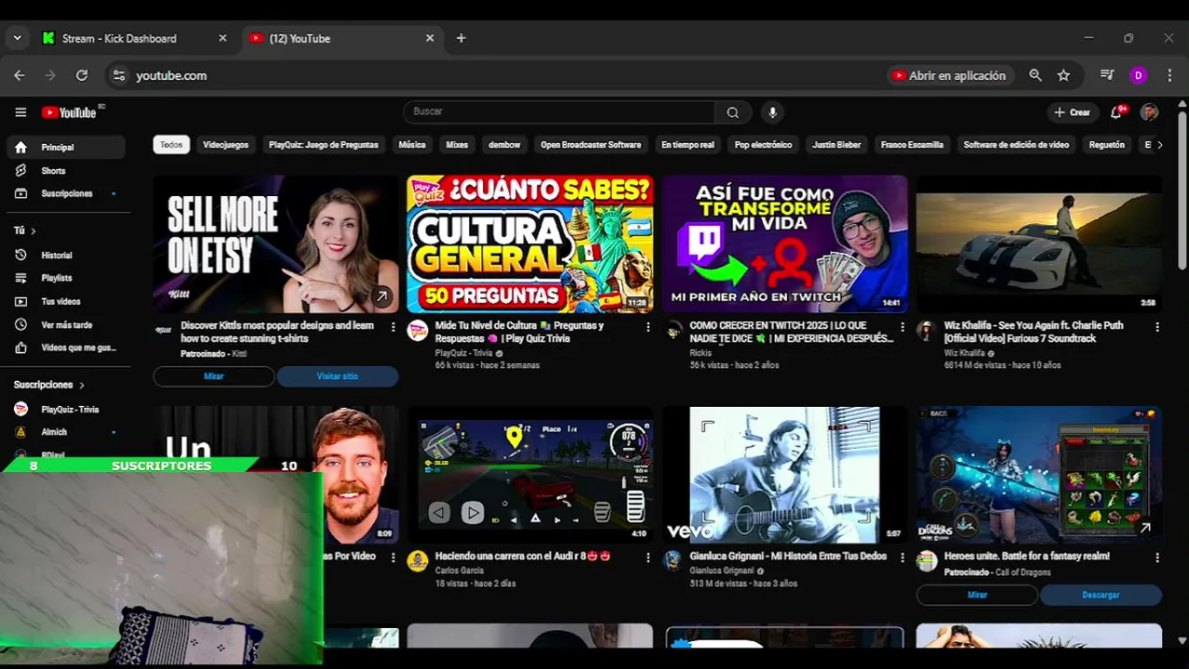Close the (12) YouTube tab
Image resolution: width=1189 pixels, height=669 pixels.
[430, 38]
